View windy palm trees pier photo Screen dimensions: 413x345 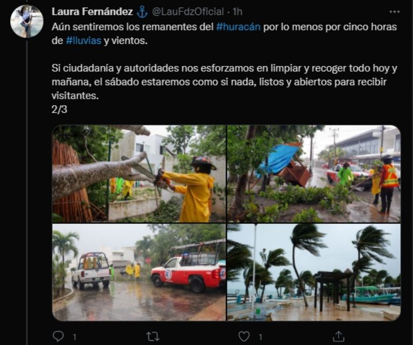click(314, 272)
